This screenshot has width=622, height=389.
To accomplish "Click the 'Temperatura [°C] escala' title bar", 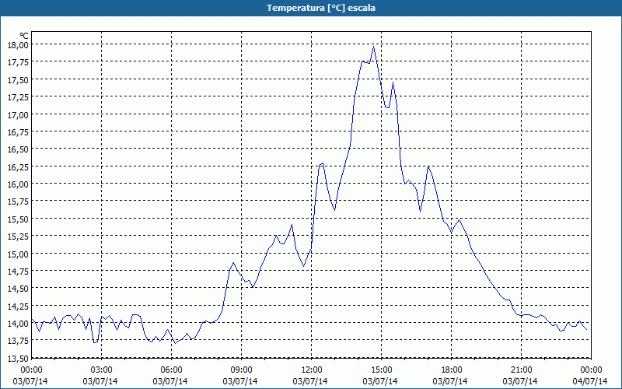I will click(311, 8).
